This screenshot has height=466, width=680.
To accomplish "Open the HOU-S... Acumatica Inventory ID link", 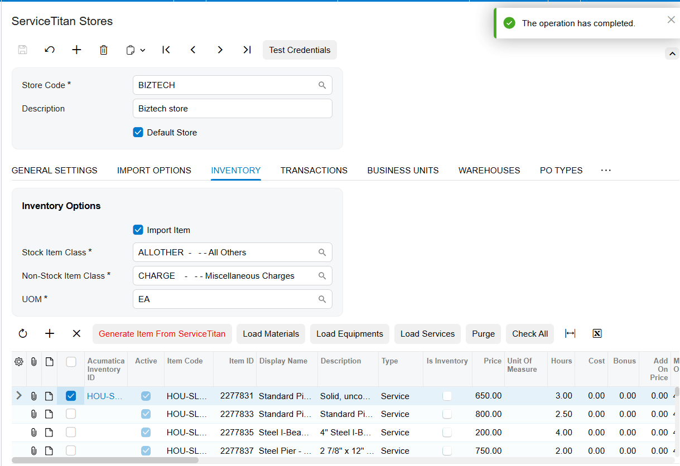I will click(x=105, y=396).
